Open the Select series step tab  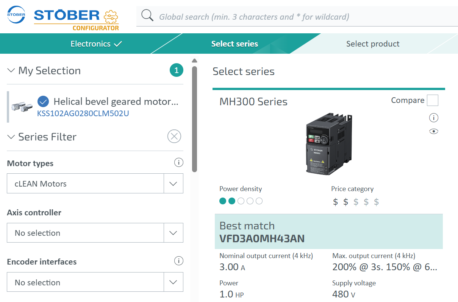[234, 44]
